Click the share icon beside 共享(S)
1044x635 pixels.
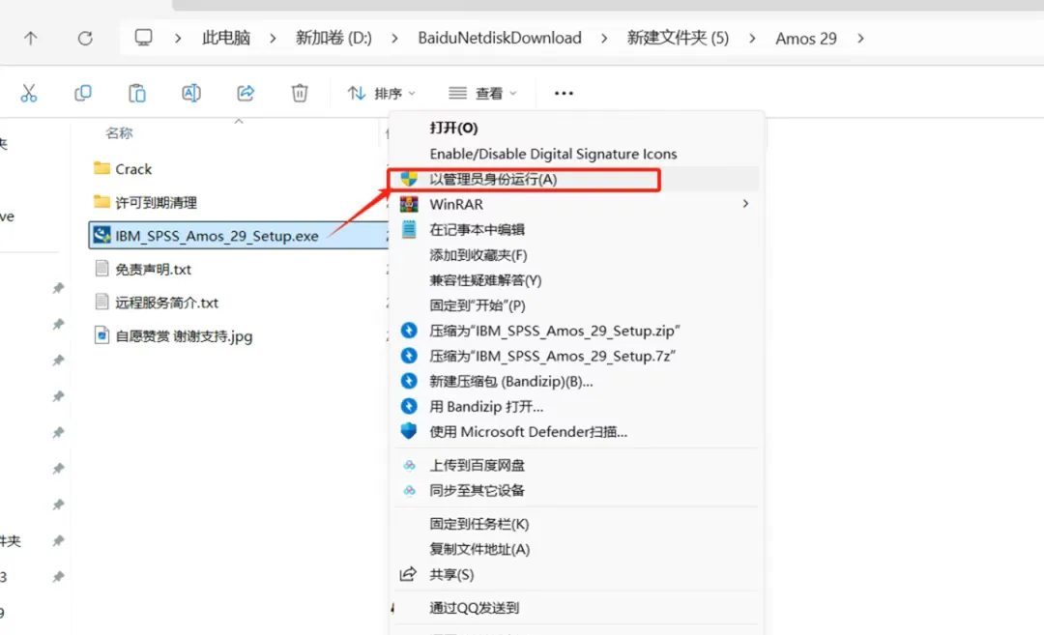pyautogui.click(x=408, y=574)
